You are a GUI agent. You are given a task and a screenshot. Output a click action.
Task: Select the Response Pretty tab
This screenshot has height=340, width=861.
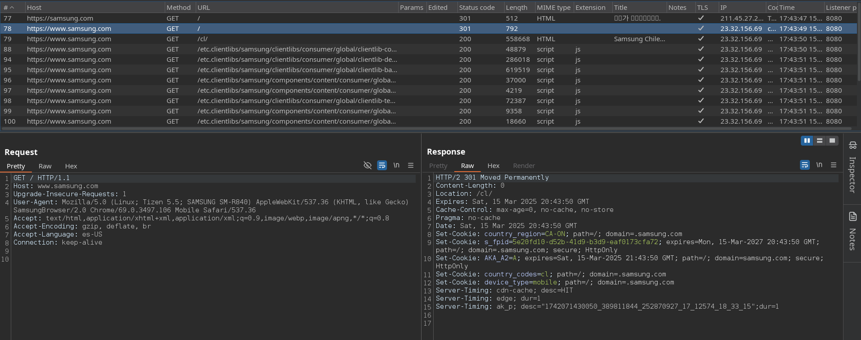coord(438,166)
